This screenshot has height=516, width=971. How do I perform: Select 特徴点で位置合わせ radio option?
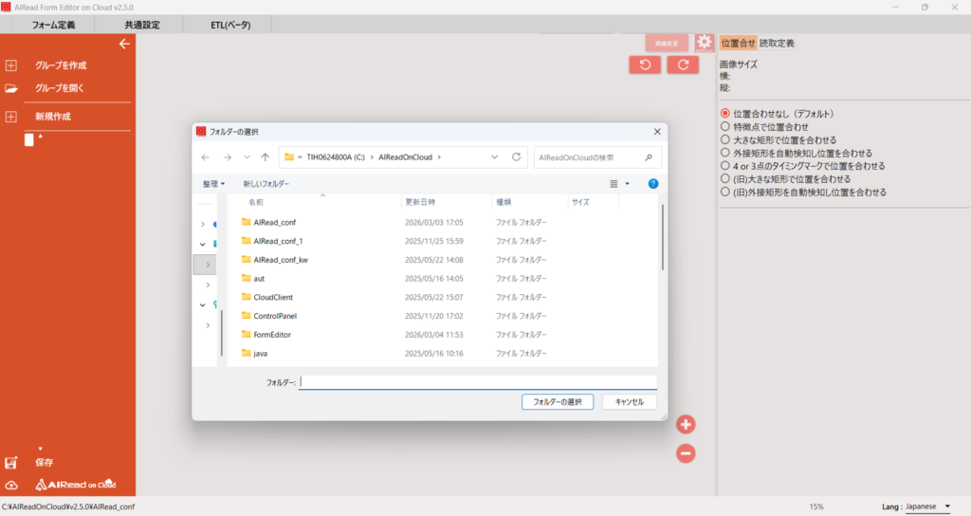pyautogui.click(x=725, y=126)
